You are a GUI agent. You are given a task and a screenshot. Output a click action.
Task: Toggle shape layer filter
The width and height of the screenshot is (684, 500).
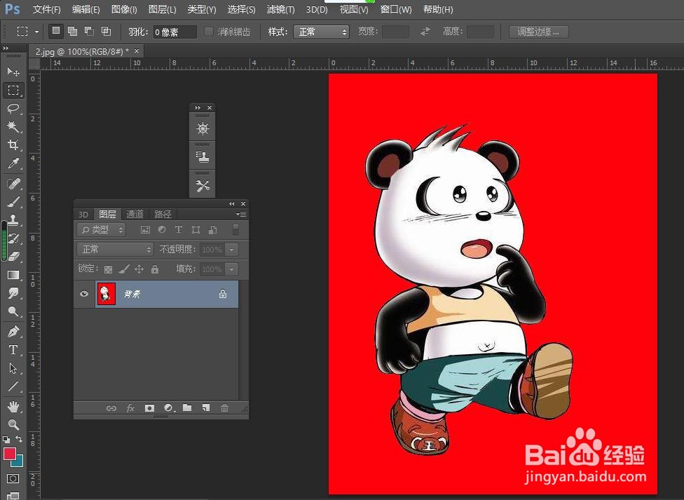point(196,230)
